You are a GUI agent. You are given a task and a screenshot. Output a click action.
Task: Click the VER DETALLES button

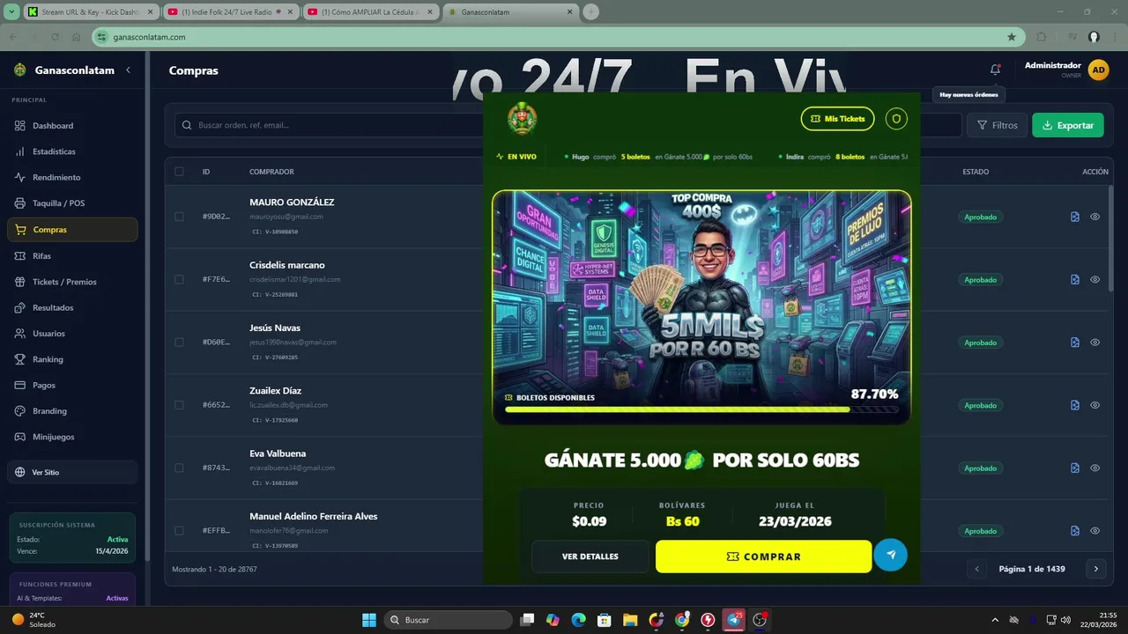[590, 557]
